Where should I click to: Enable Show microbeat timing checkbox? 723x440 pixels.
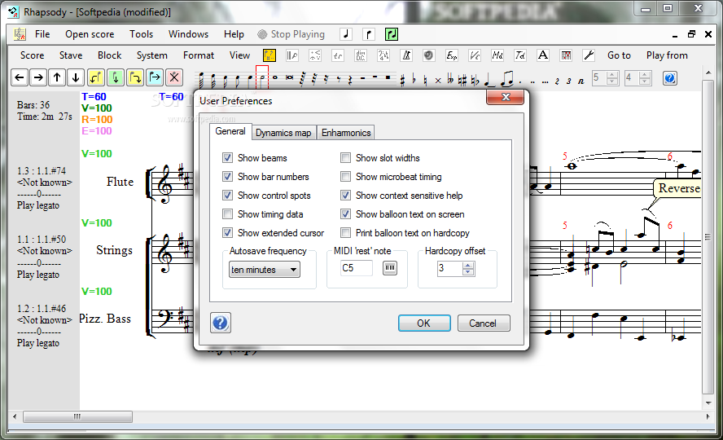345,177
